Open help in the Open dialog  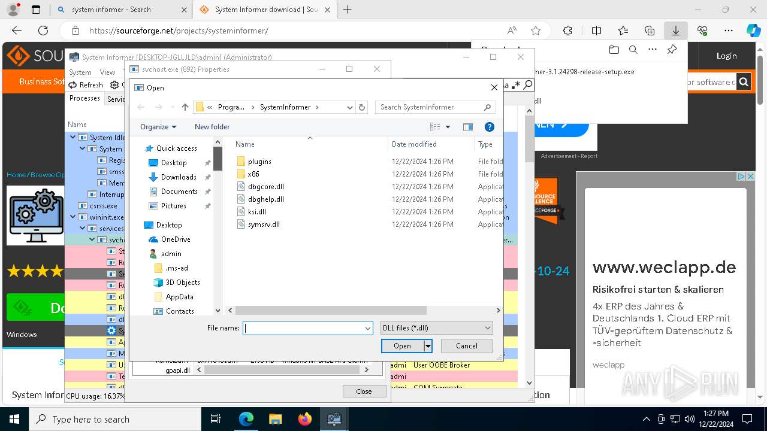489,127
